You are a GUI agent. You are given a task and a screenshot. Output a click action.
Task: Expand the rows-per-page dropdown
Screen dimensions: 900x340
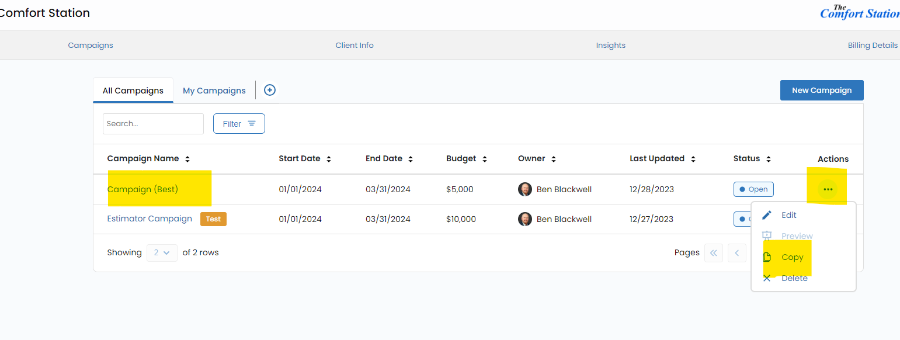tap(162, 253)
